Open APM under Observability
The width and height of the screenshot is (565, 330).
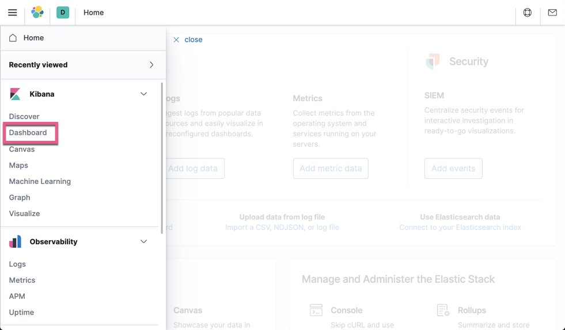pos(17,296)
